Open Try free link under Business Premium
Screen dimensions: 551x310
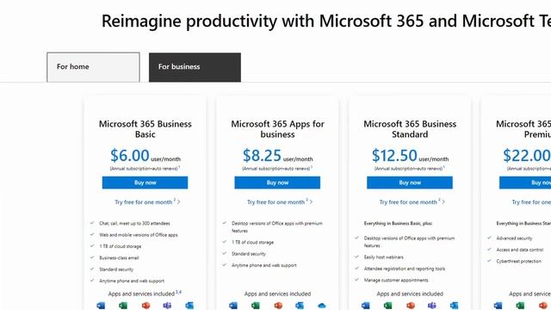531,202
